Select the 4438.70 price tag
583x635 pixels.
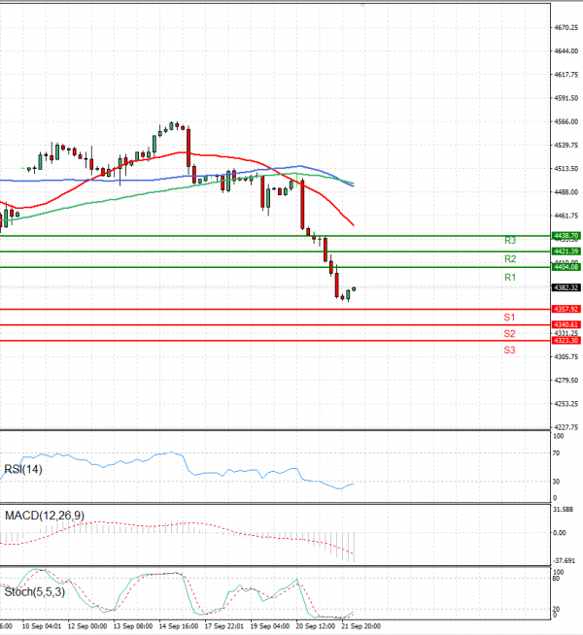566,236
